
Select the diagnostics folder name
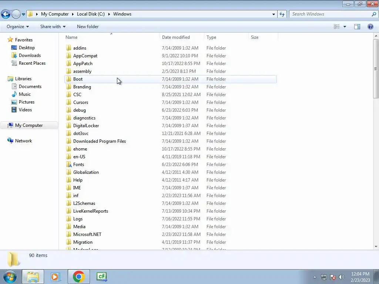point(84,118)
